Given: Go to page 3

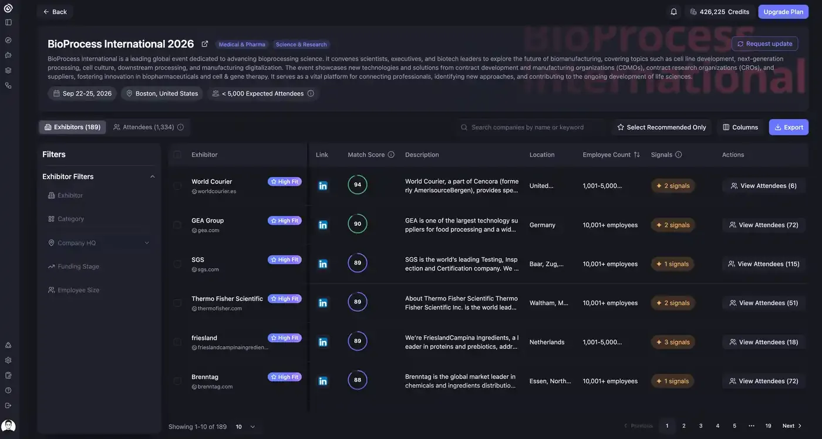Looking at the screenshot, I should point(700,426).
